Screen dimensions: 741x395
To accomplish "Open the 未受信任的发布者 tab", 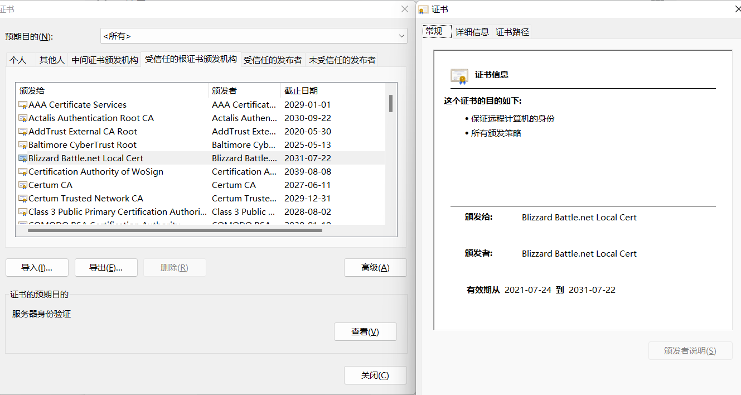I will [342, 60].
